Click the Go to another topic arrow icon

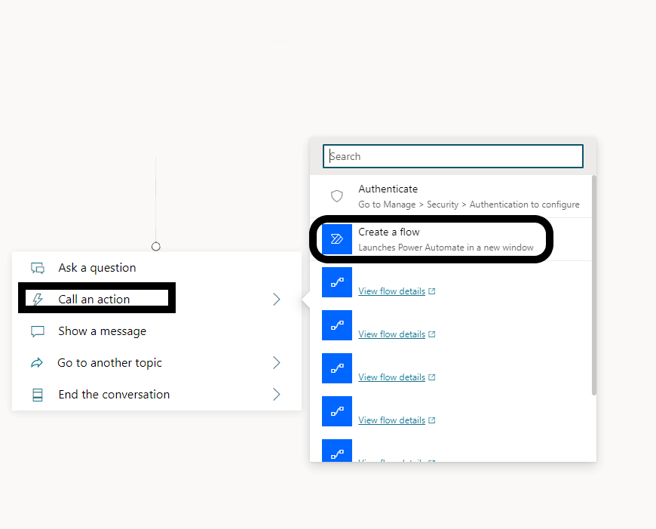38,363
